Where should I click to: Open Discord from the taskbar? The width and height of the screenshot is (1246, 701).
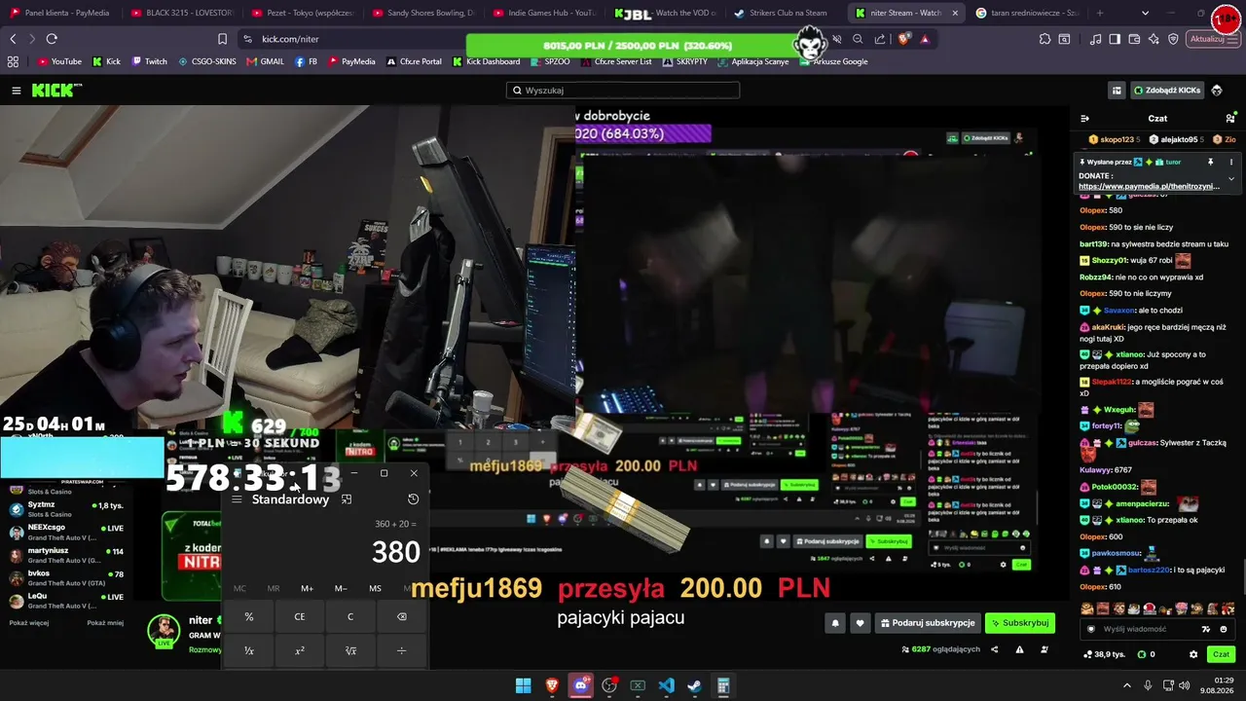pyautogui.click(x=581, y=685)
